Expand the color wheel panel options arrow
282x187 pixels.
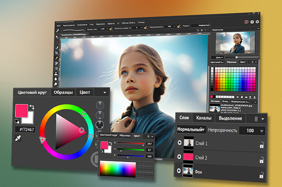[105, 92]
